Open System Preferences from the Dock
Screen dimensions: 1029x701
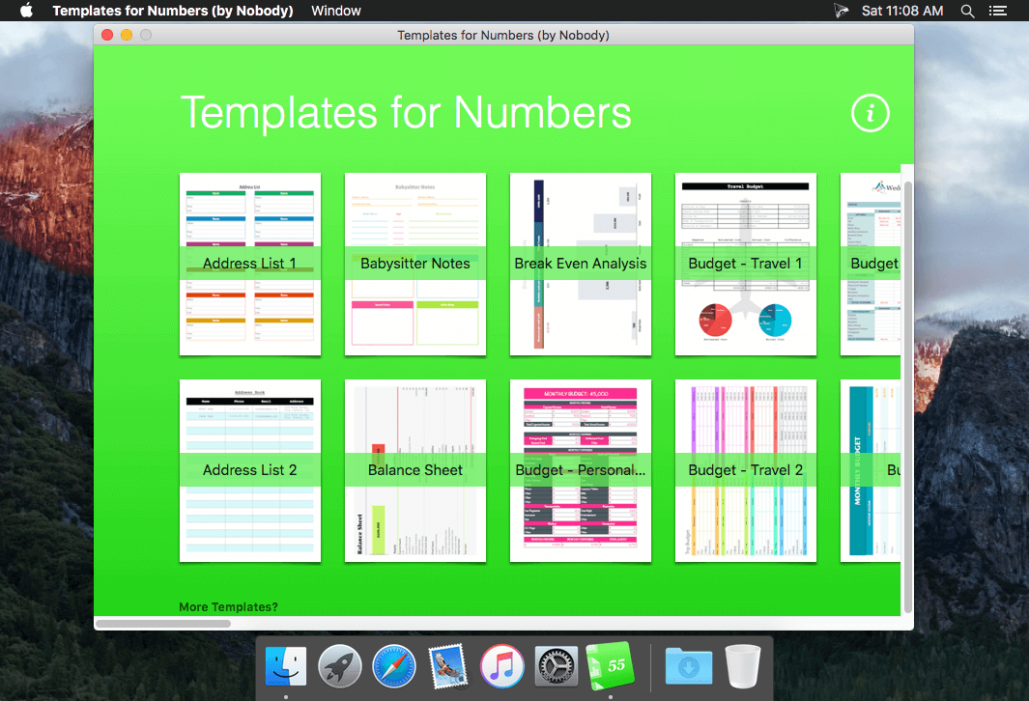[x=556, y=666]
